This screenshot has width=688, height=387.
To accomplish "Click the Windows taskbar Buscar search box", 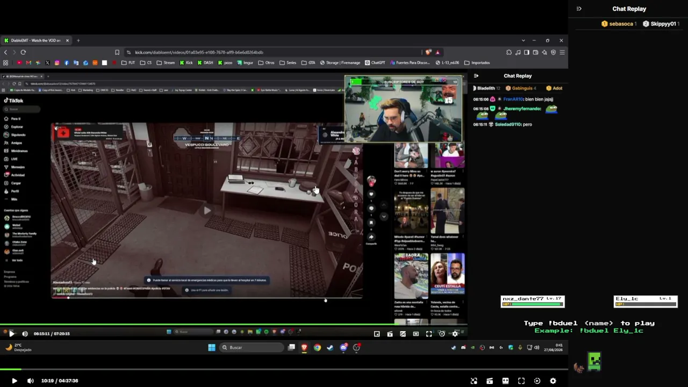I will (x=252, y=348).
